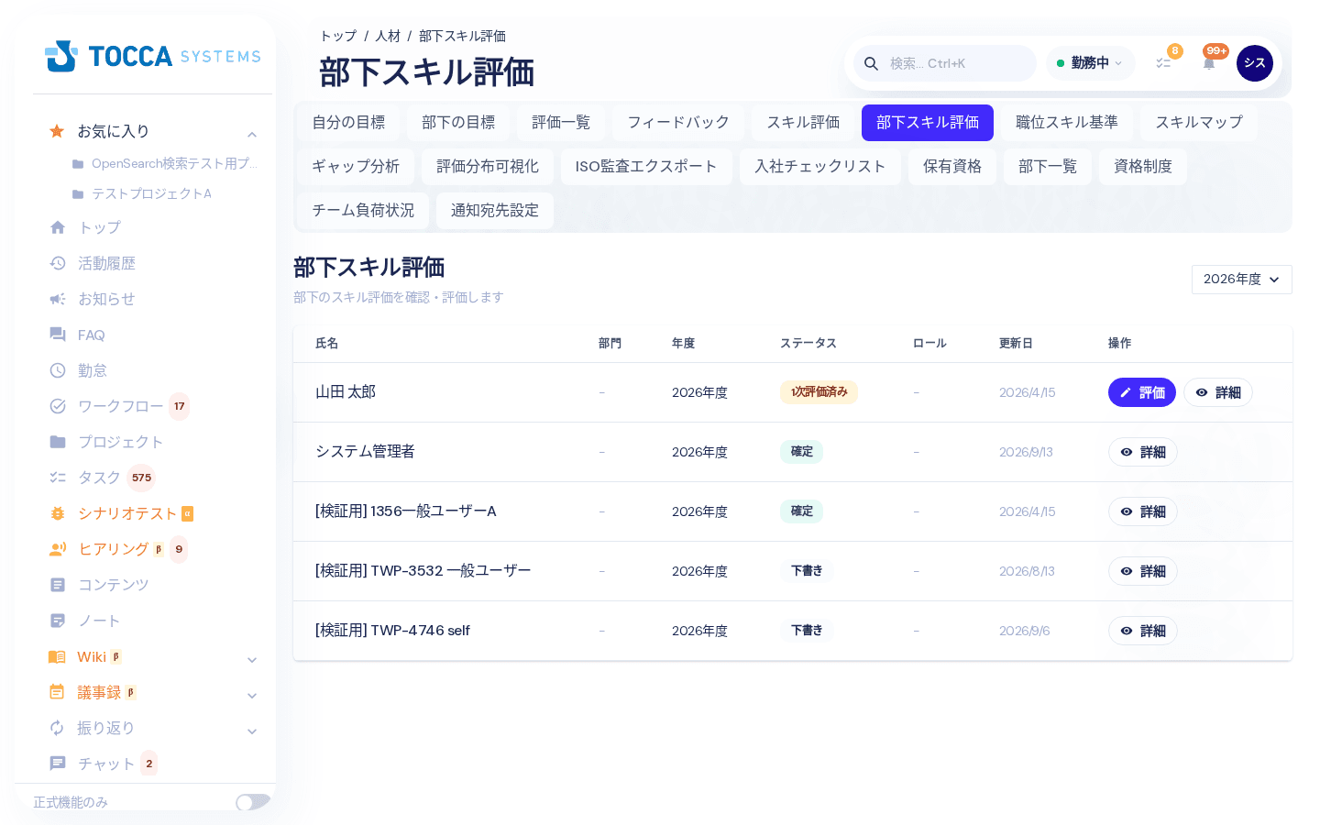Switch to 自分の目標 tab

(348, 123)
